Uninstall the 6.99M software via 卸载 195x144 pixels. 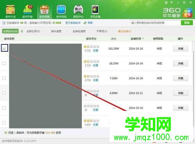tap(181, 93)
